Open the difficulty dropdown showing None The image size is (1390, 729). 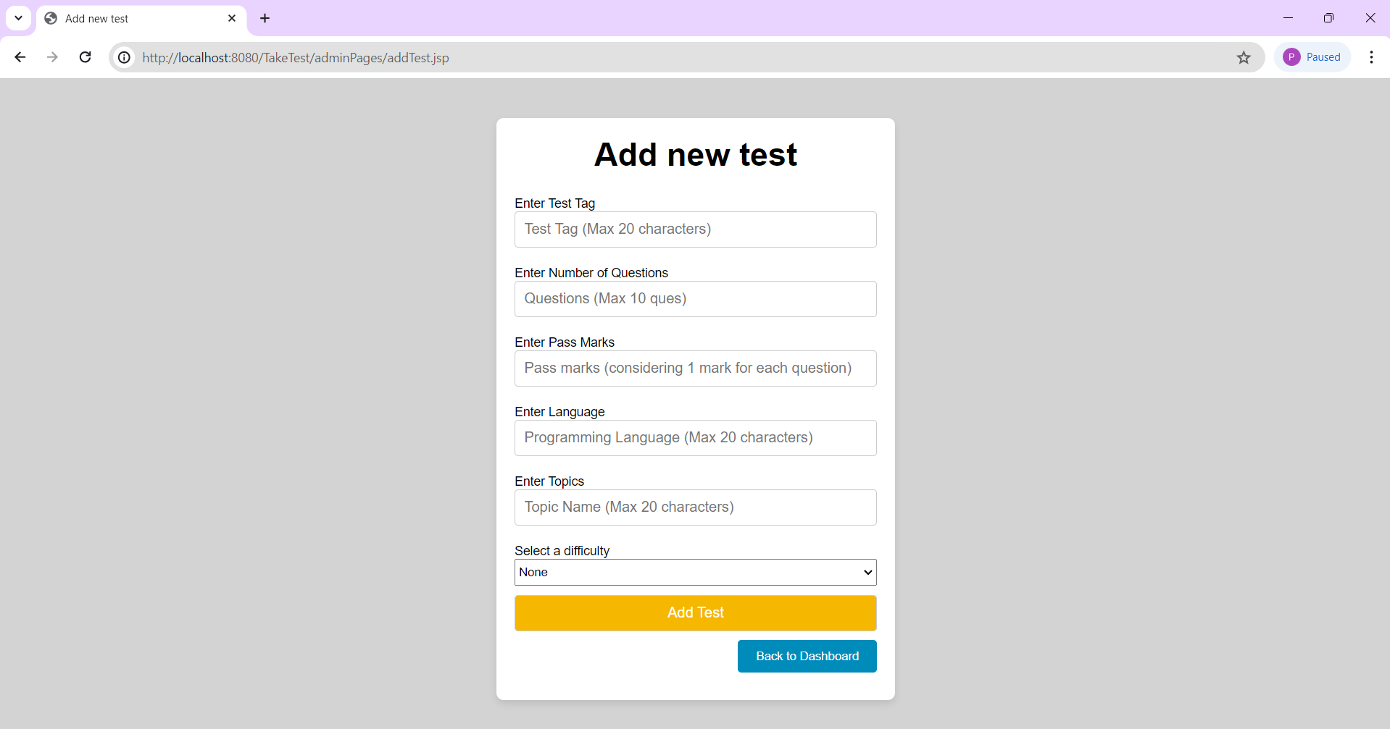click(696, 572)
